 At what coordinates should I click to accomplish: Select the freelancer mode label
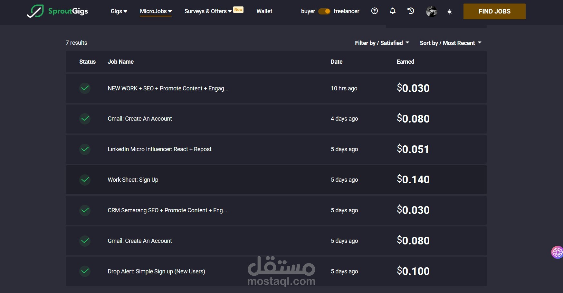pyautogui.click(x=347, y=11)
